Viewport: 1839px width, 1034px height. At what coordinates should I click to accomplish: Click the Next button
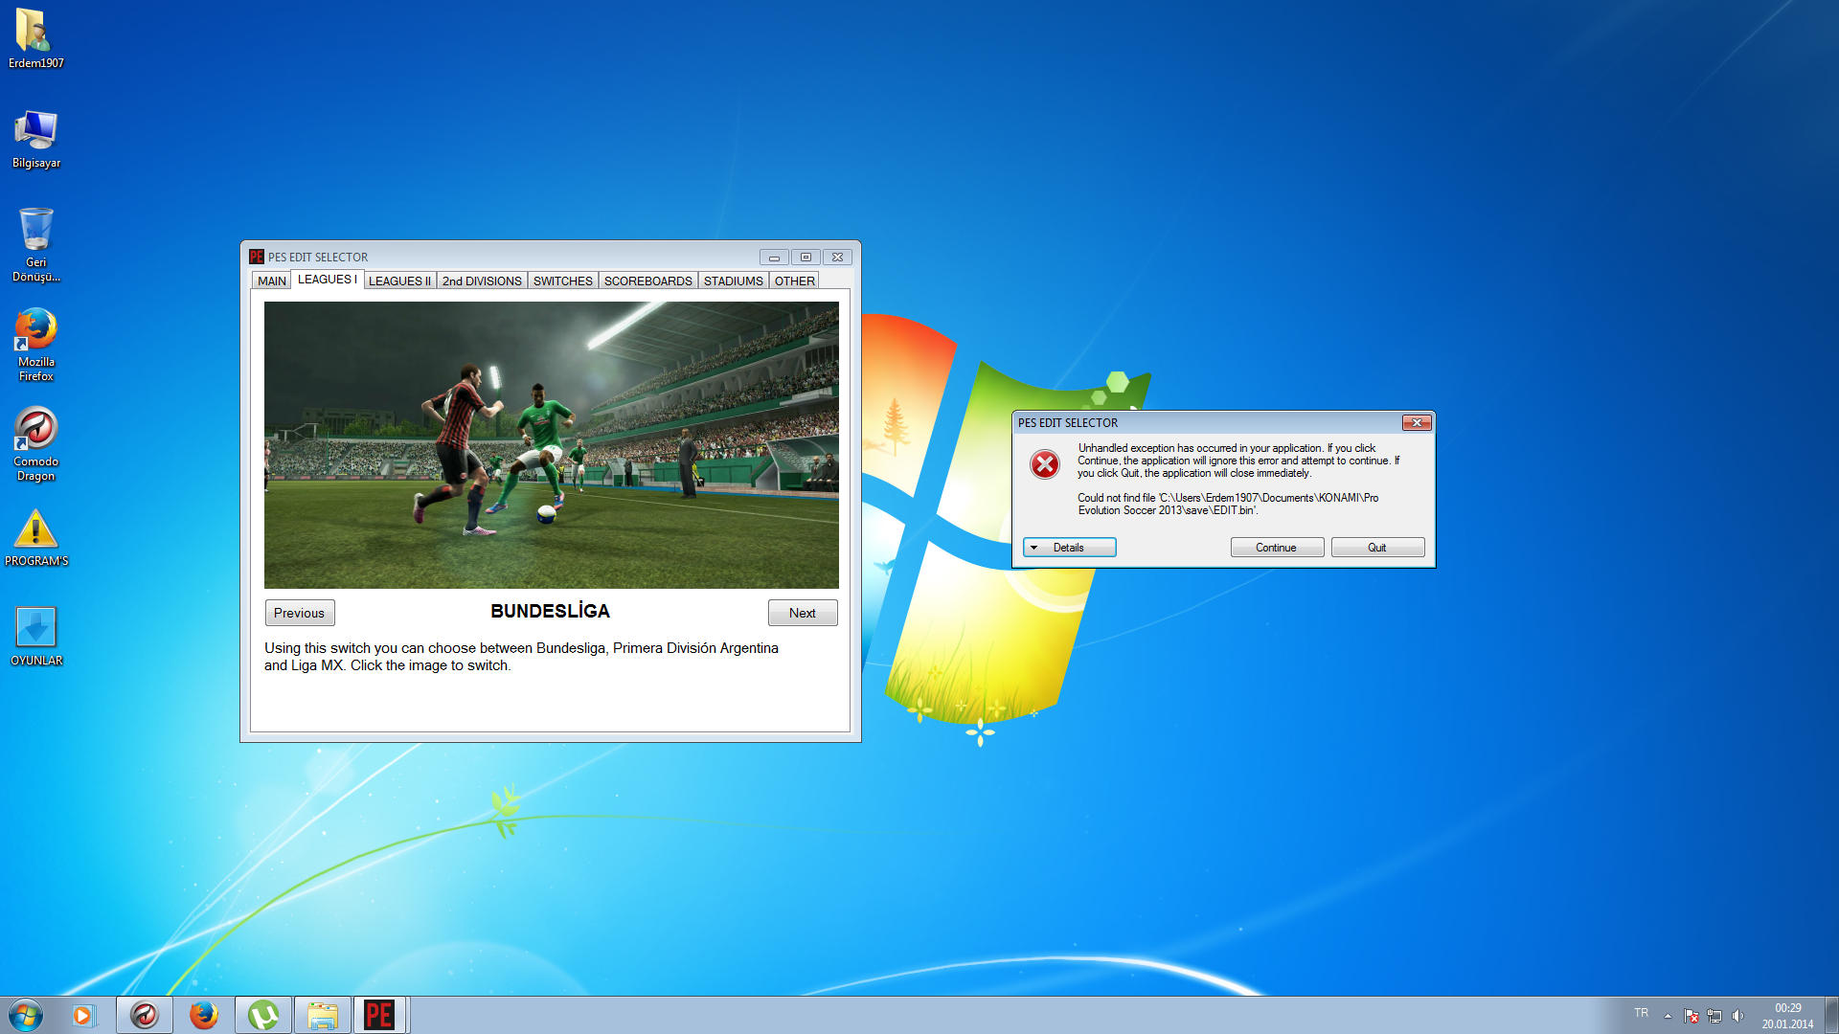(803, 613)
